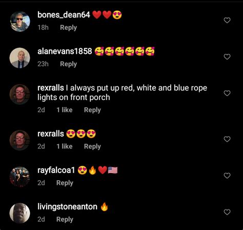Reply to alanevans1858's comment
The image size is (243, 230).
tap(68, 64)
